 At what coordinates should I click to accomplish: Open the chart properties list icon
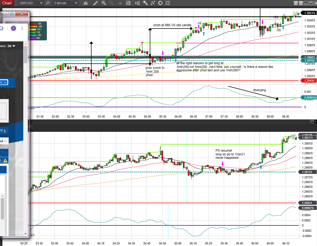pos(167,3)
